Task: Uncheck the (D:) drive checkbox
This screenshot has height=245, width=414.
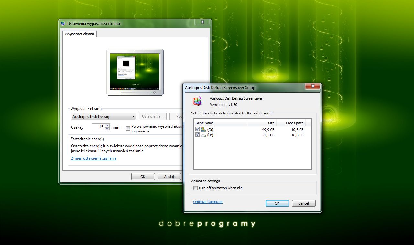Action: [x=197, y=135]
